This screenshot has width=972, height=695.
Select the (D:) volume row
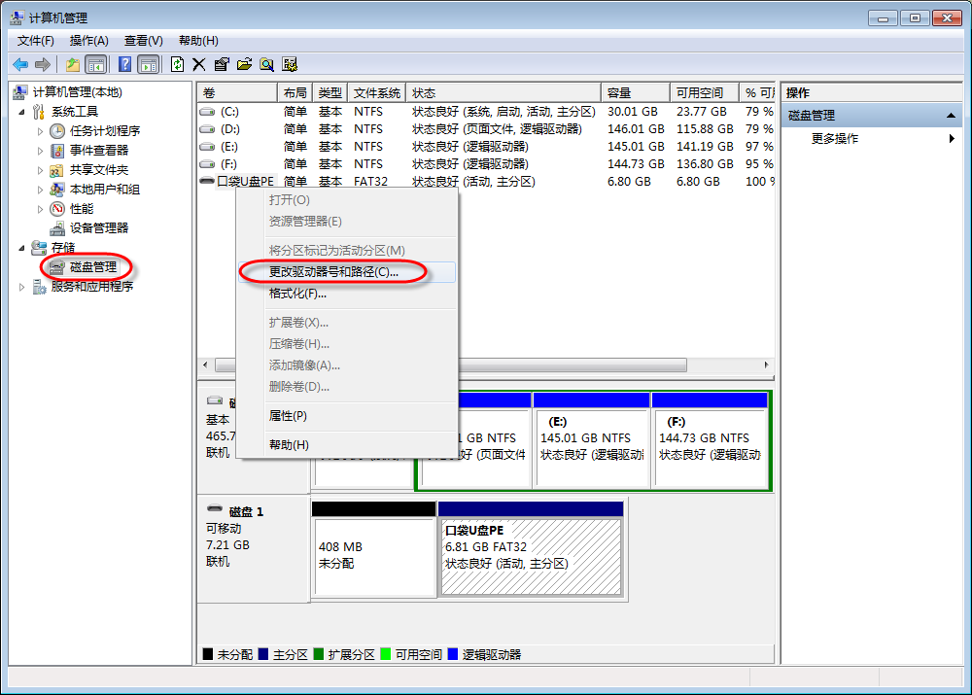click(x=486, y=129)
